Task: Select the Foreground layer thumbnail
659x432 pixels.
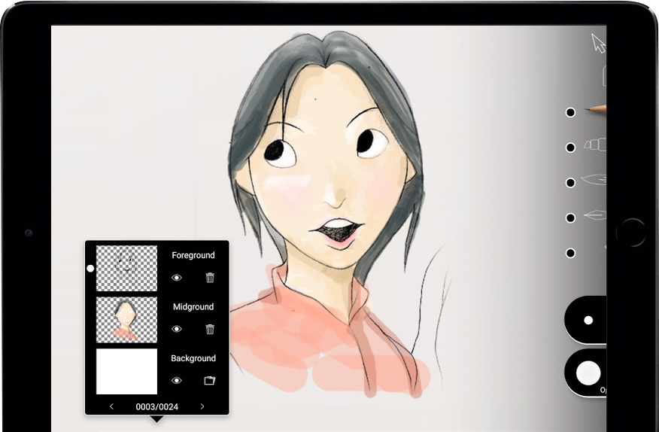Action: [126, 269]
